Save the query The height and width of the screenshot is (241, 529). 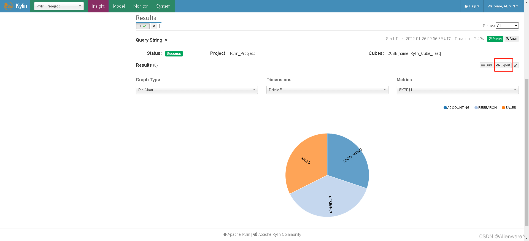[512, 39]
